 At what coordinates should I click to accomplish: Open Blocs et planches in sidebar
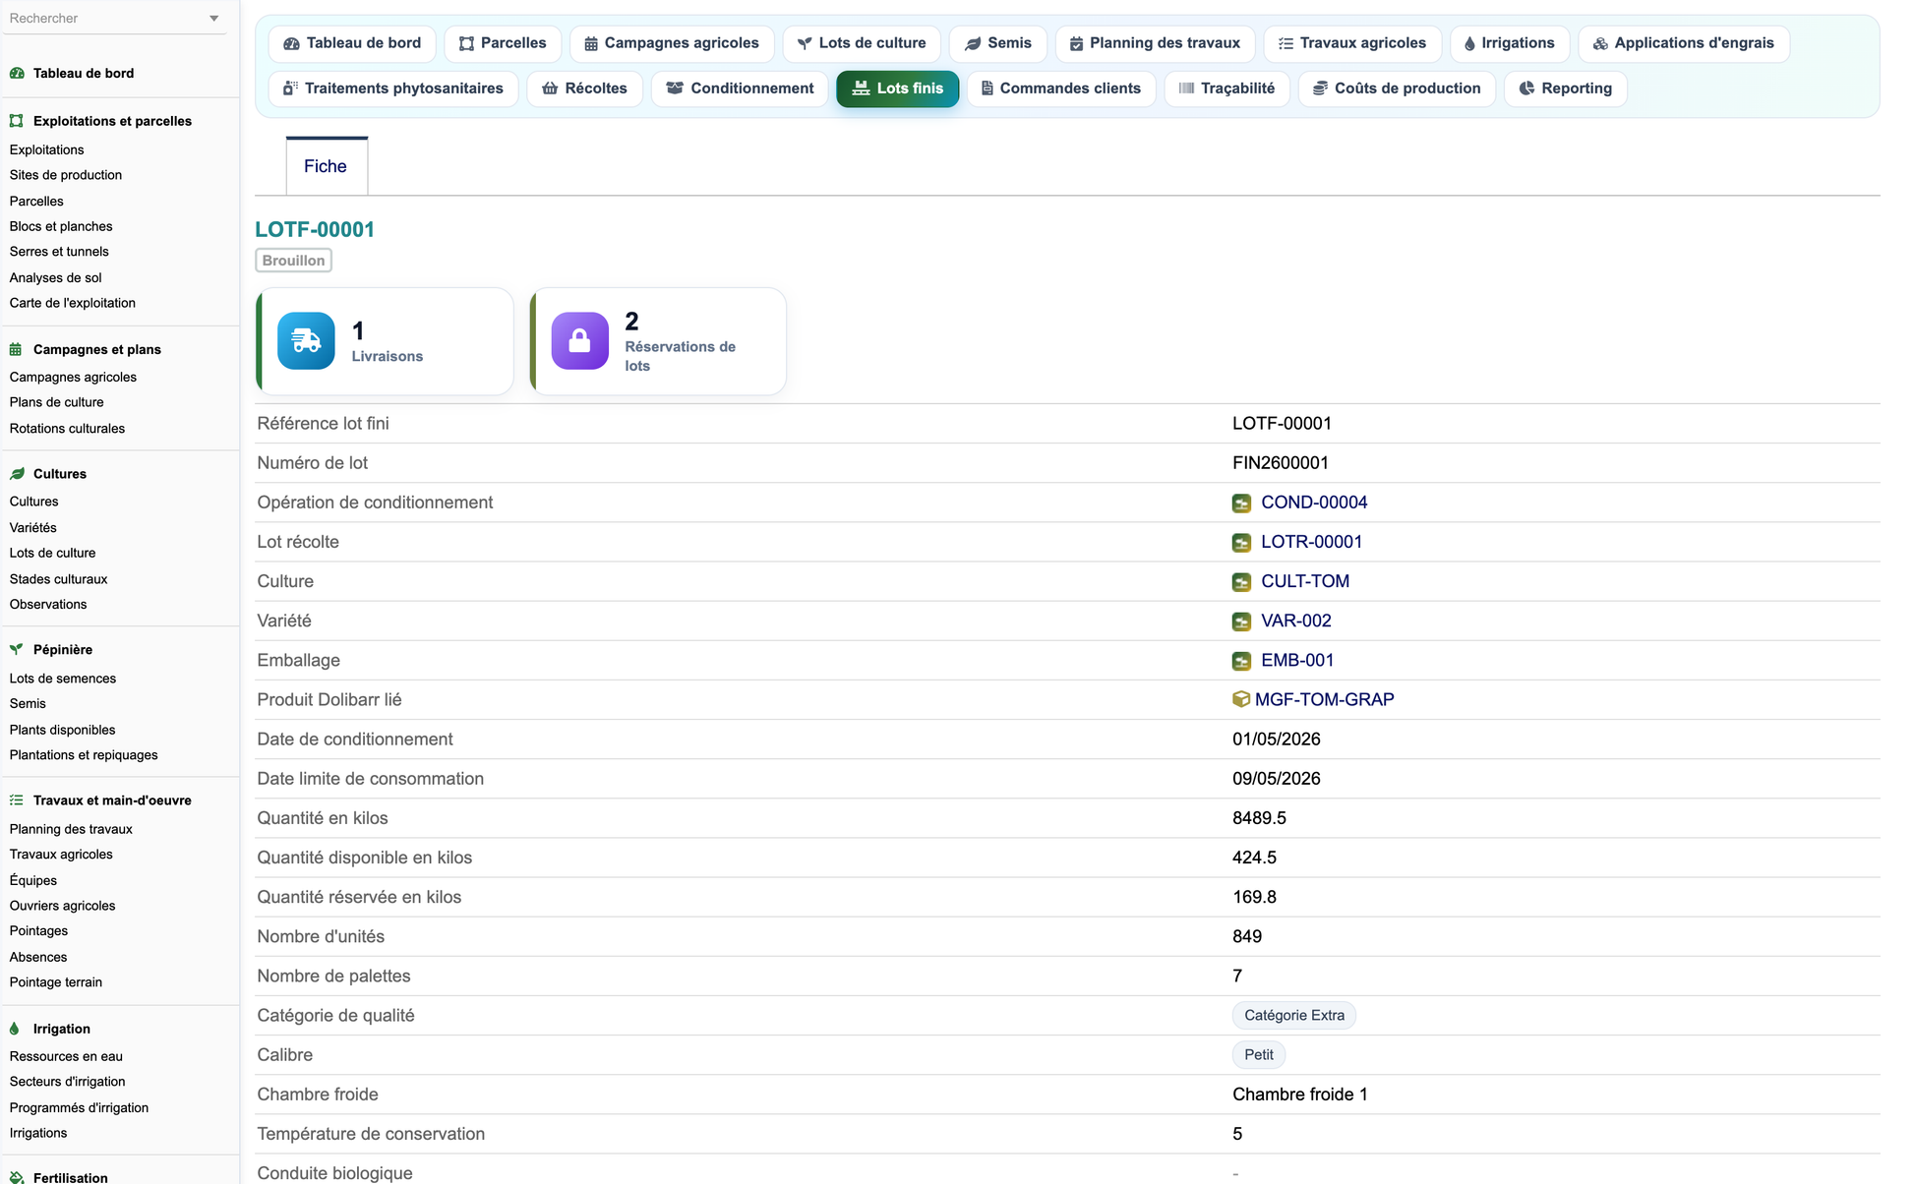point(61,226)
